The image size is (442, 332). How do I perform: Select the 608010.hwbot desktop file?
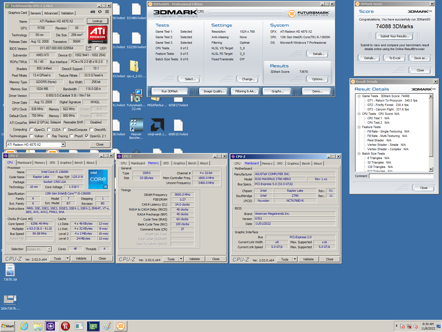pos(178,128)
